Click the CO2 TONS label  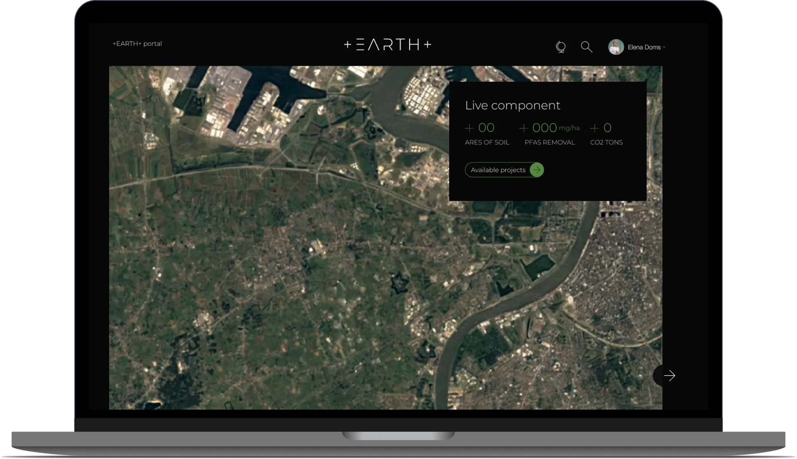tap(606, 142)
